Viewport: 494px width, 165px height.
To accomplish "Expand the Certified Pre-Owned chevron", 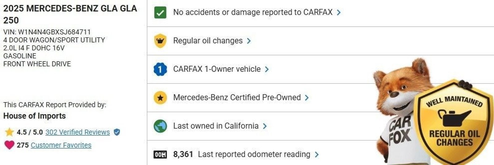I will coord(307,98).
